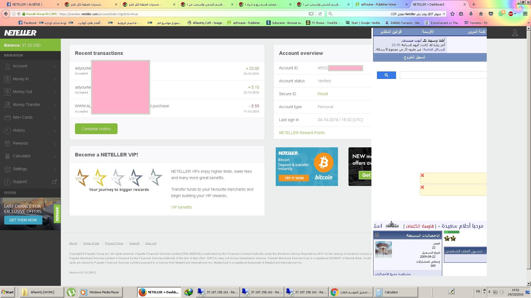This screenshot has width=531, height=298.
Task: Click the Rewards gift icon
Action: pos(7,143)
